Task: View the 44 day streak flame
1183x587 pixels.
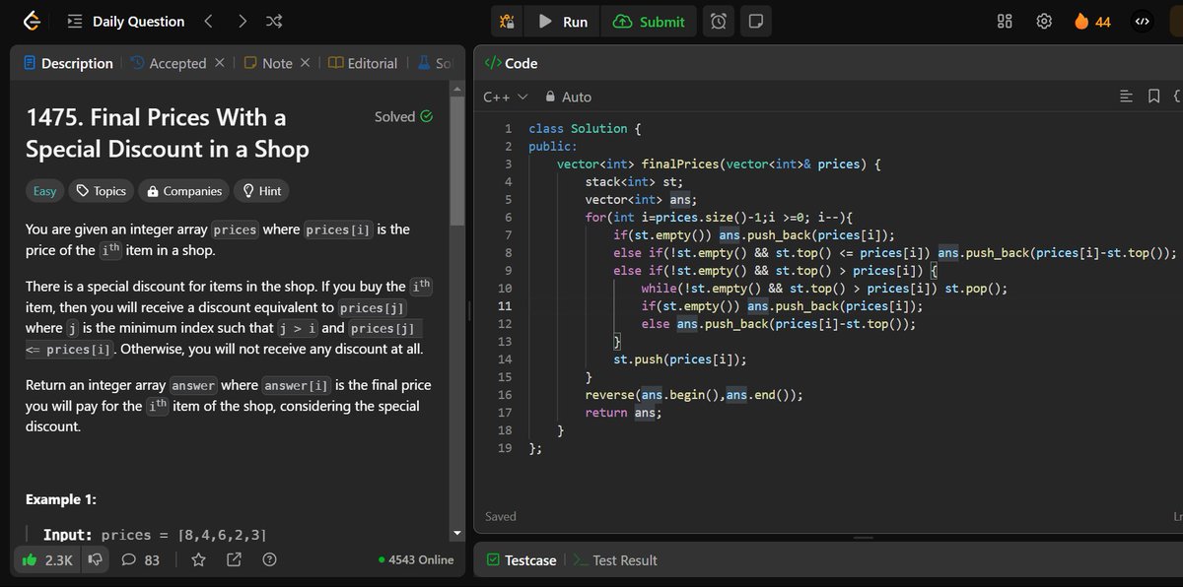Action: coord(1092,21)
